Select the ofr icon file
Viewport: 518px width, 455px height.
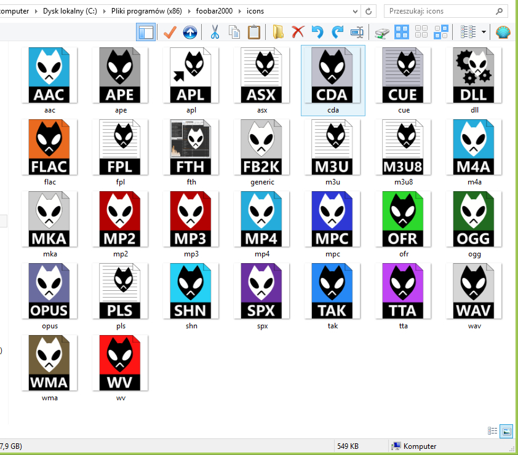[x=403, y=224]
